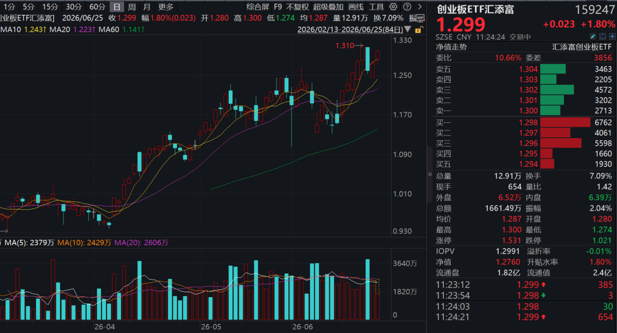Screen dimensions: 617x333
Task: Select the 周 weekly chart tab
Action: coord(132,6)
